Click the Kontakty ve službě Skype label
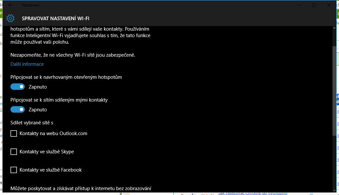 47,152
